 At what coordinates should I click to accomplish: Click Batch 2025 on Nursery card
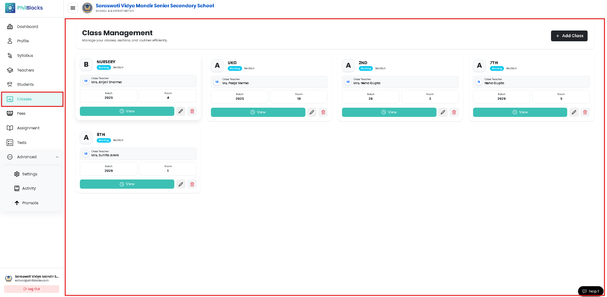coord(108,96)
